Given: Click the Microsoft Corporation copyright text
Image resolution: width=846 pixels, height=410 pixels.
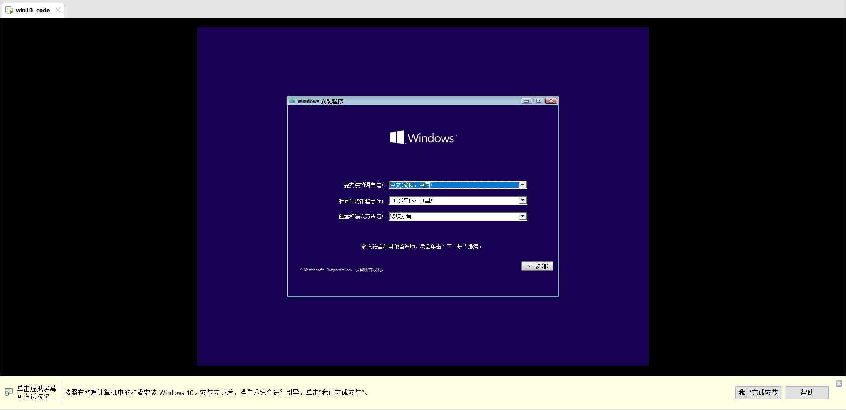Looking at the screenshot, I should click(x=342, y=270).
